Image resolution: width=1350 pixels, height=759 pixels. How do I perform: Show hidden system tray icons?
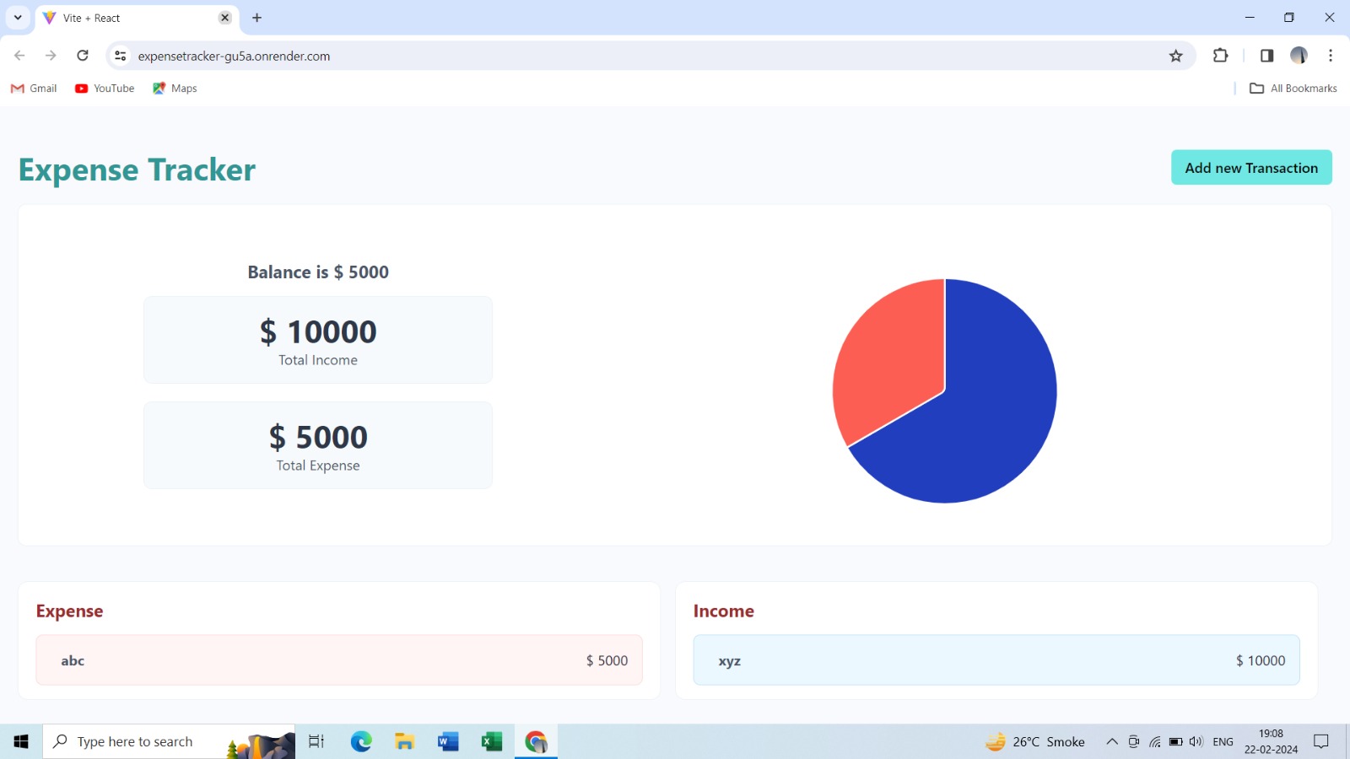tap(1112, 741)
